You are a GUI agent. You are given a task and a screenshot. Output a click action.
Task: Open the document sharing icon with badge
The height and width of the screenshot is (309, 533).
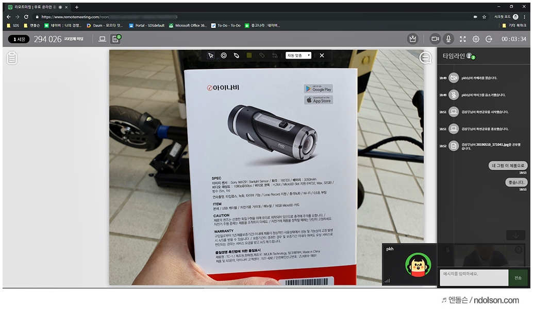(115, 39)
